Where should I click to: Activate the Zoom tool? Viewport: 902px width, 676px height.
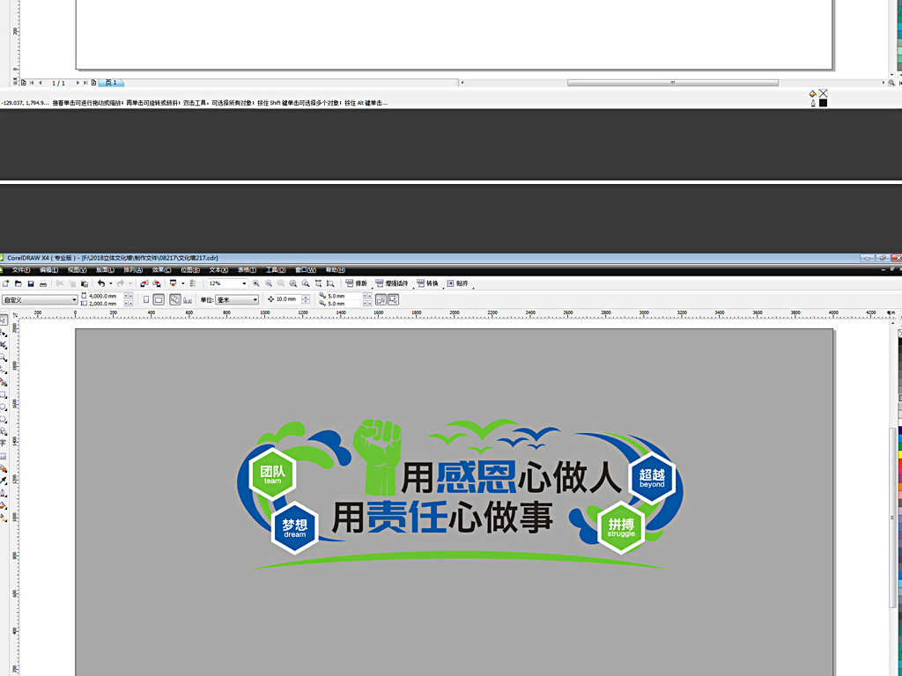pyautogui.click(x=5, y=354)
